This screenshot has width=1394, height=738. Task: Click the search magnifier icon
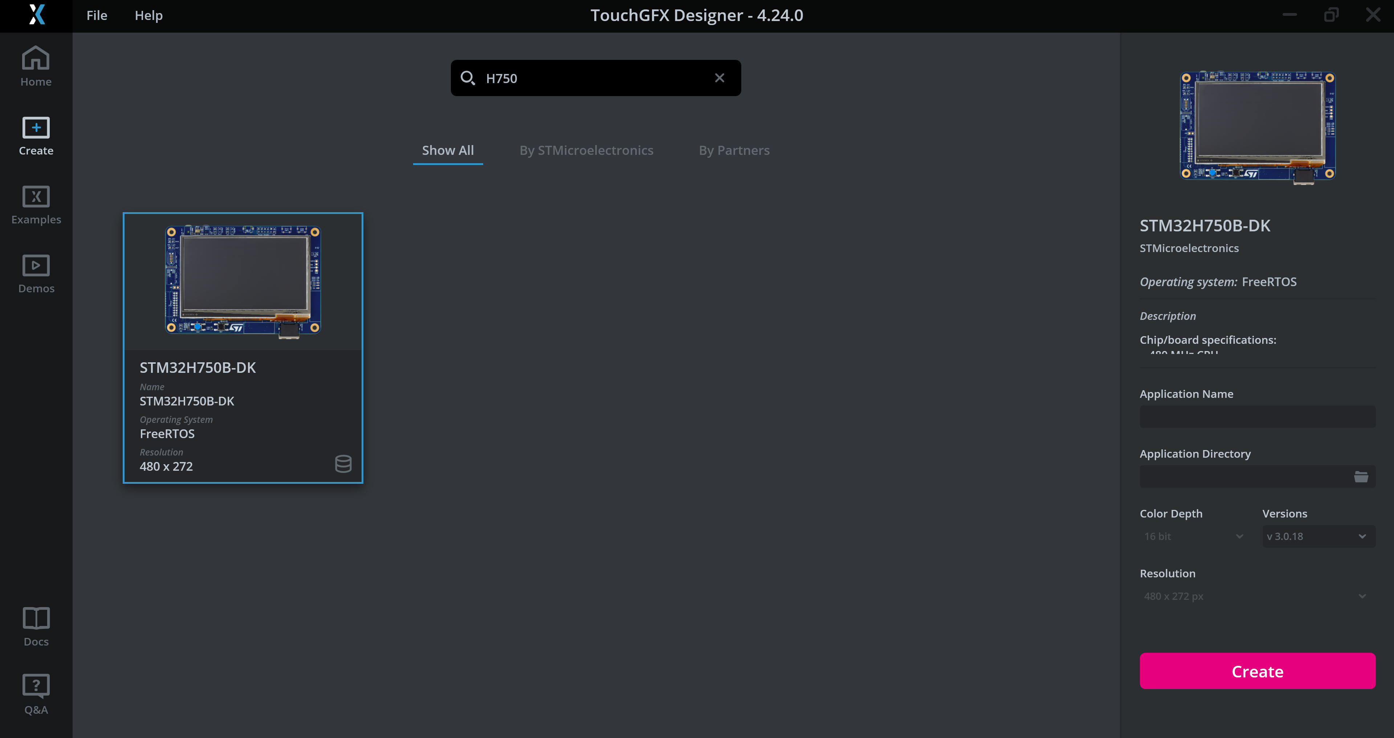click(468, 78)
